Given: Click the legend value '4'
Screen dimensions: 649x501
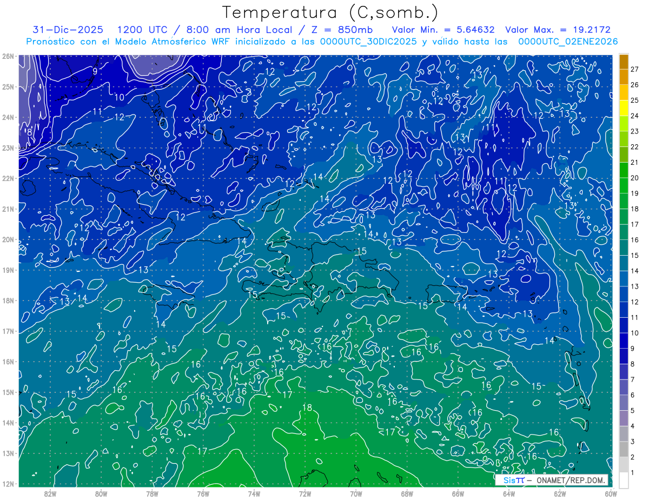Looking at the screenshot, I should (x=632, y=426).
